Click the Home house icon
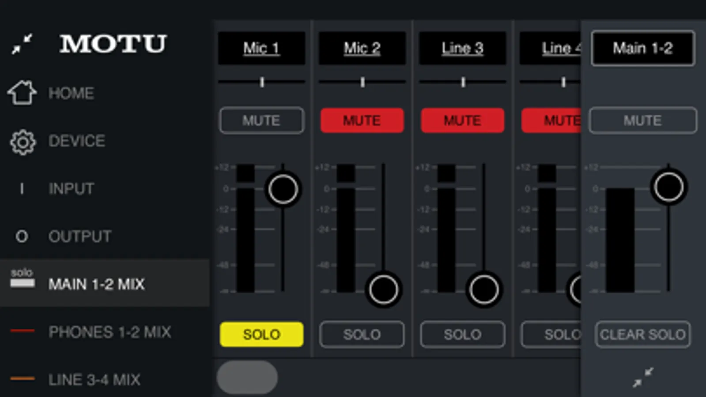 pyautogui.click(x=22, y=93)
